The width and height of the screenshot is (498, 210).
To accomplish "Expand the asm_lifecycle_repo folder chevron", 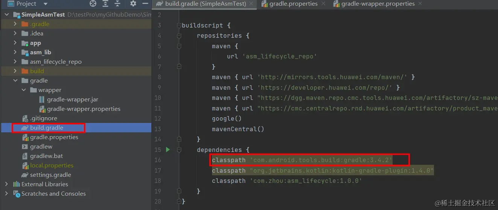I will [15, 62].
